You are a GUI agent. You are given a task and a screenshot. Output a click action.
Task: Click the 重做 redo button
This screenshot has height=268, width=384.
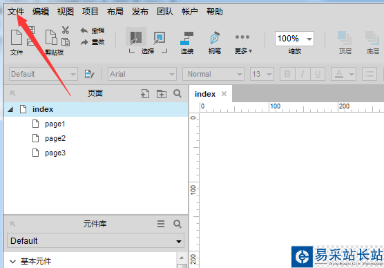tap(93, 42)
